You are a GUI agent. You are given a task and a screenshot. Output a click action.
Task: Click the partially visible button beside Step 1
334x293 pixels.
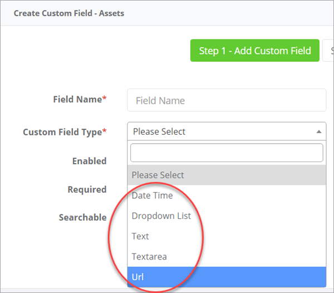[328, 51]
